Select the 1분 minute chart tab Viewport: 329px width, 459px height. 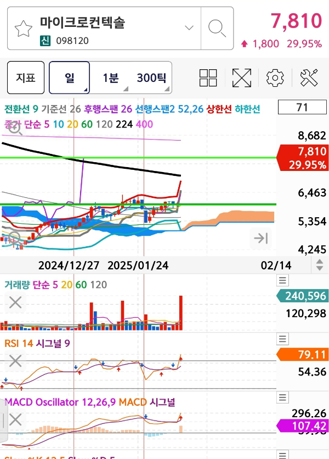point(110,78)
